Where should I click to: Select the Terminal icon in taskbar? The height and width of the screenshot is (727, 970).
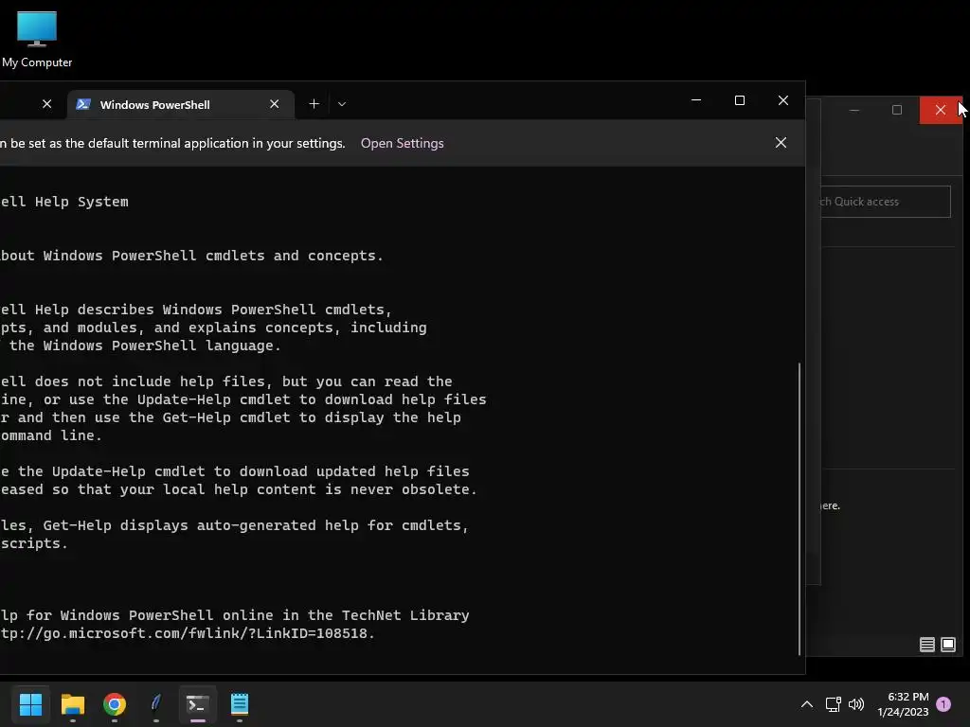(x=198, y=704)
